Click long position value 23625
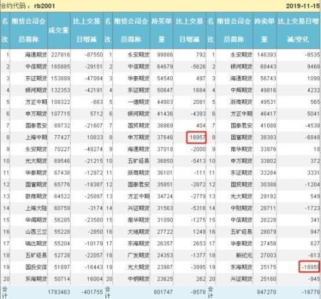Viewport: 321px width, 299px height. pos(165,279)
